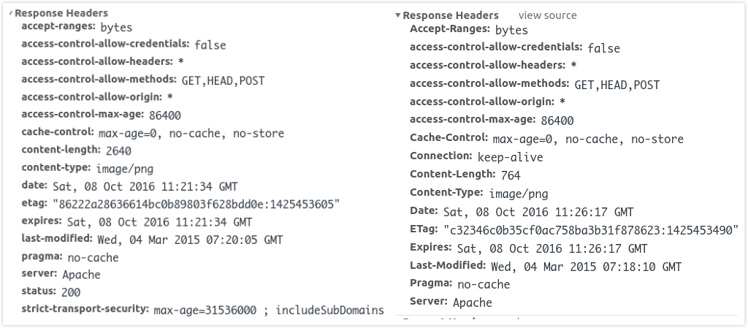The width and height of the screenshot is (748, 328).
Task: Select the Connection keep-alive header
Action: 476,156
